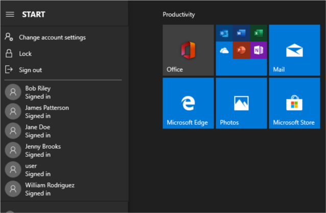
Task: Choose the Lock menu entry
Action: pos(64,54)
